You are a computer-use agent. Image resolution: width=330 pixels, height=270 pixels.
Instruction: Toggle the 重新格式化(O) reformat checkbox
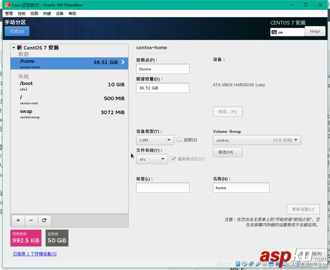coord(173,159)
